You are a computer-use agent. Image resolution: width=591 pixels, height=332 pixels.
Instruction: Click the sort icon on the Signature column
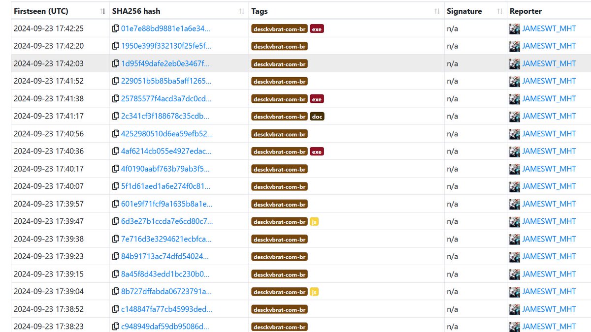click(499, 10)
